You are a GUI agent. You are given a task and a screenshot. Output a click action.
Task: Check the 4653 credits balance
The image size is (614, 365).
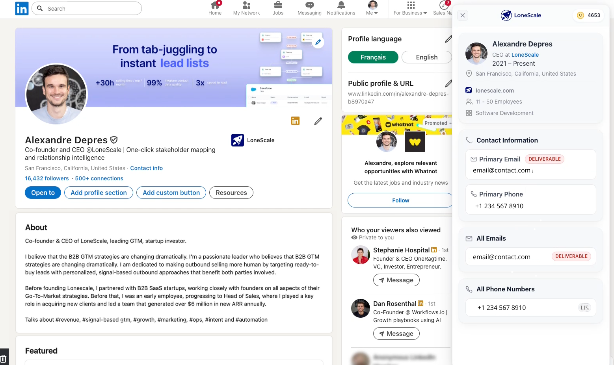point(588,15)
